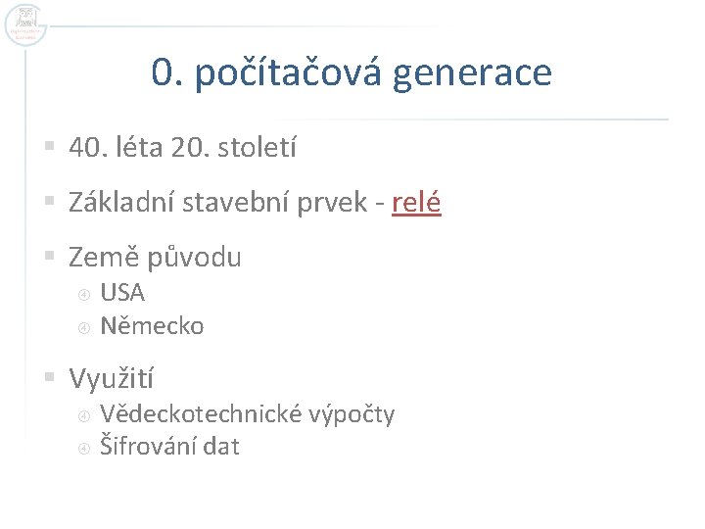Click the slide title 0. počítačová generace
705x529 pixels.
tap(352, 72)
